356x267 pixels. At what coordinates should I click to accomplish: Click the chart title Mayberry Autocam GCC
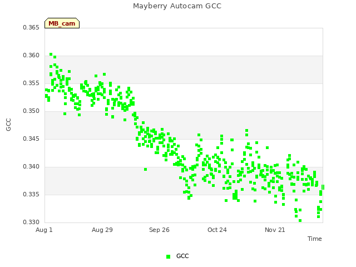coord(177,6)
